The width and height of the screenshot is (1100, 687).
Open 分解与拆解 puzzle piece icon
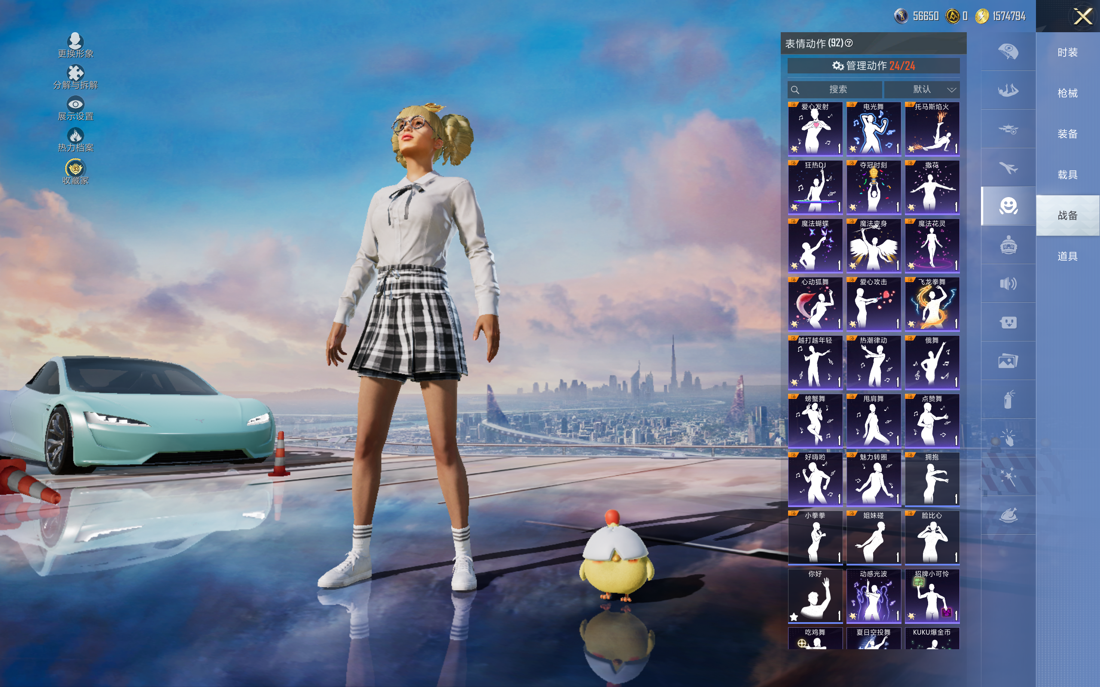pyautogui.click(x=75, y=77)
